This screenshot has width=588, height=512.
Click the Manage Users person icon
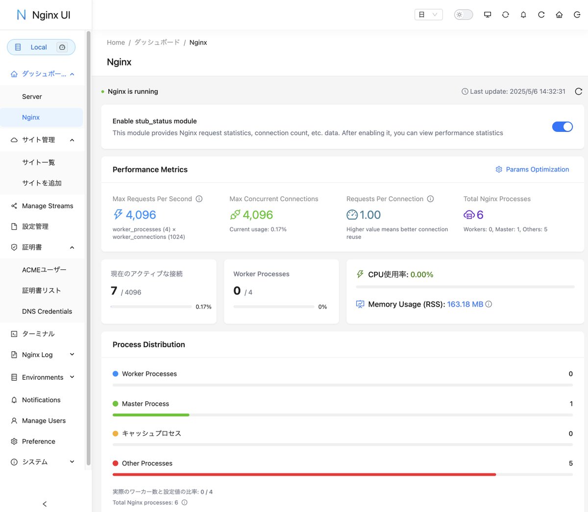pyautogui.click(x=14, y=420)
